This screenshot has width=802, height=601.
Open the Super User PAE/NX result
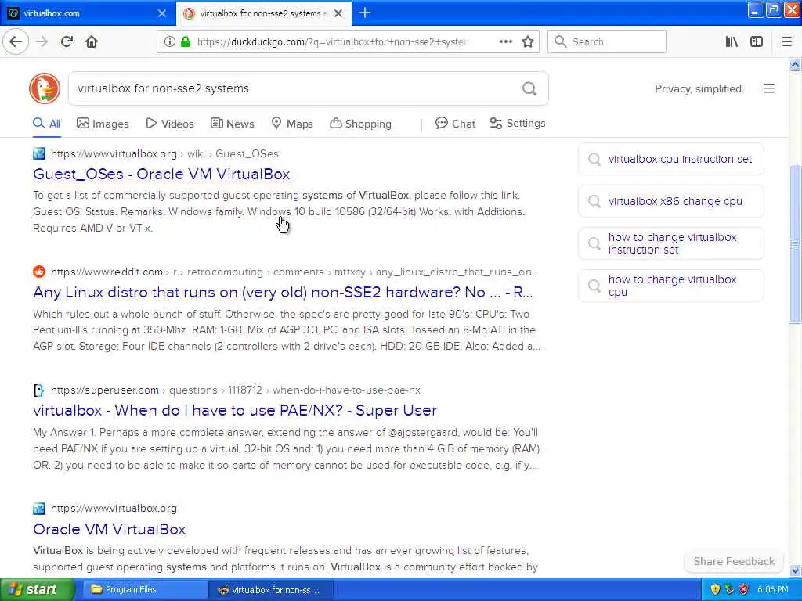pyautogui.click(x=235, y=410)
